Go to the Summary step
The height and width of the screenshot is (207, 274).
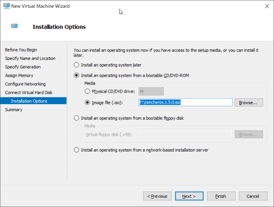click(14, 110)
